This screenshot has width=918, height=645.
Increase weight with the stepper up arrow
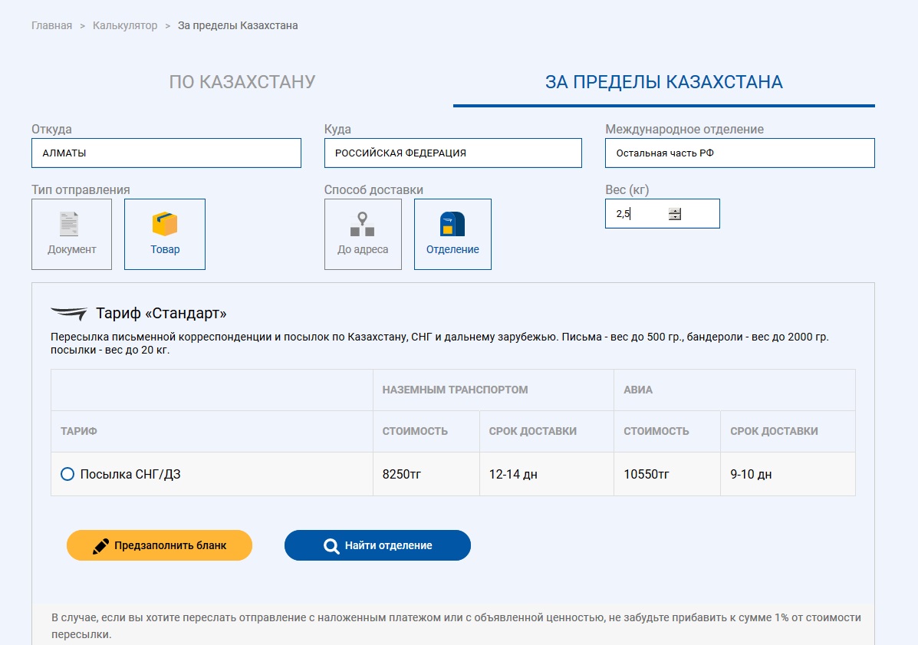(x=674, y=211)
